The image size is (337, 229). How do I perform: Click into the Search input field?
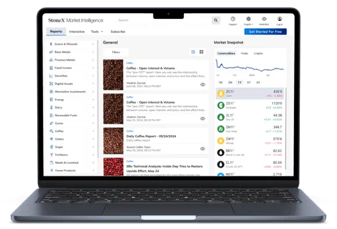click(x=163, y=20)
